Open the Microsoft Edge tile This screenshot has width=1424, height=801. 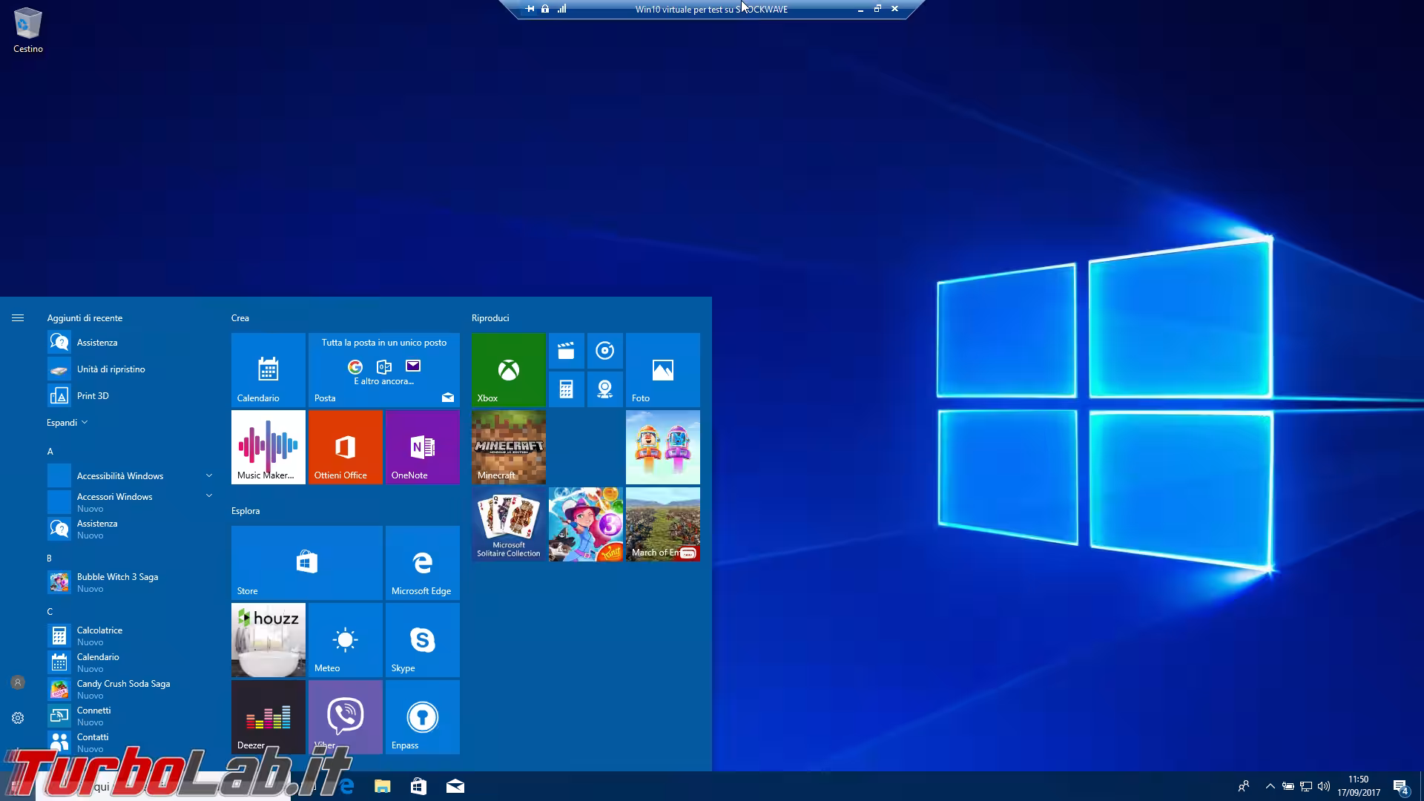[422, 562]
